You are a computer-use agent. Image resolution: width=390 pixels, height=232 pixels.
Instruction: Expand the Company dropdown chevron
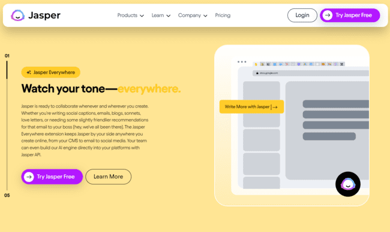tap(205, 16)
